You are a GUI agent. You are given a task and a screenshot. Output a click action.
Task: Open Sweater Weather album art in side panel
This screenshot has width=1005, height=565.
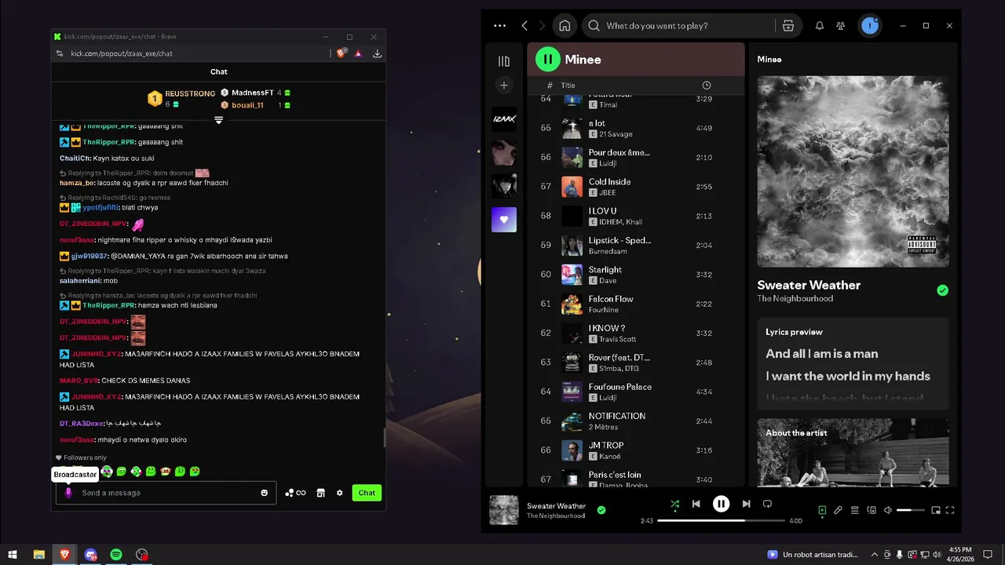pyautogui.click(x=853, y=171)
